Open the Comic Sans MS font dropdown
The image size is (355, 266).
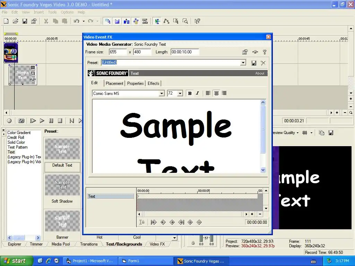(162, 94)
